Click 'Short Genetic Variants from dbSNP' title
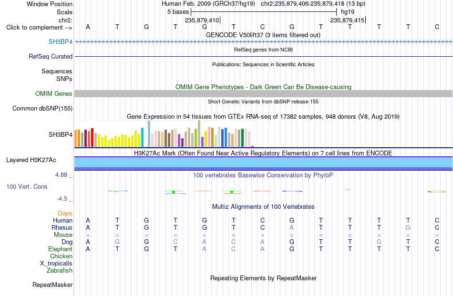Image resolution: width=453 pixels, height=296 pixels. [x=263, y=102]
